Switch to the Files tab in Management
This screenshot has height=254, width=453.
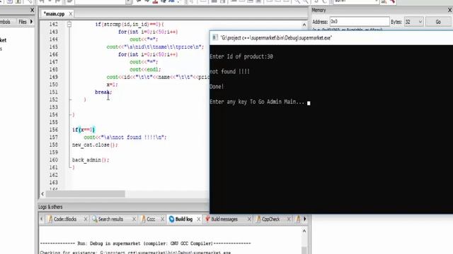[x=22, y=22]
